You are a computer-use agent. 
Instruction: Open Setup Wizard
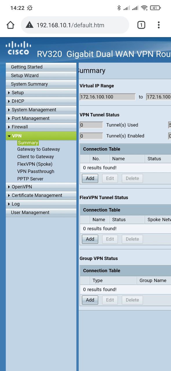pyautogui.click(x=41, y=75)
